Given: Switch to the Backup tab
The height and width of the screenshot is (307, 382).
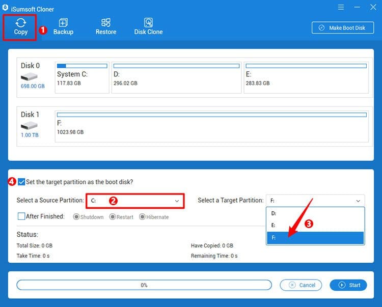Looking at the screenshot, I should click(x=63, y=27).
